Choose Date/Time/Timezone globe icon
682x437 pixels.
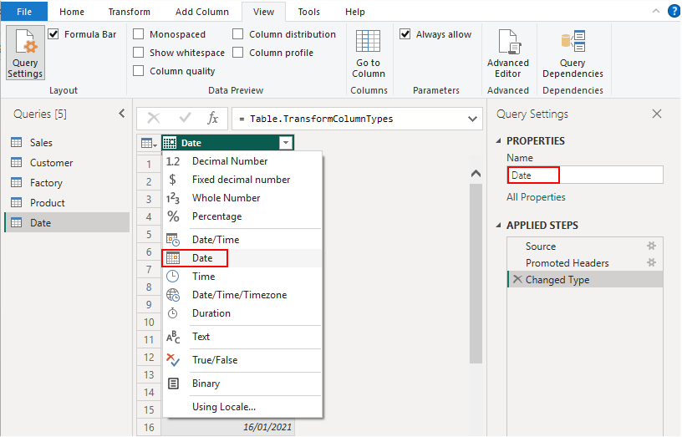coord(173,295)
